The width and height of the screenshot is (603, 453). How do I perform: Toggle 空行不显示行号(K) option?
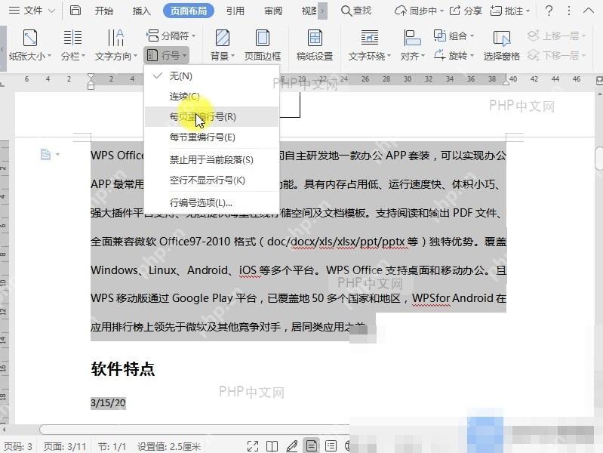pyautogui.click(x=211, y=180)
